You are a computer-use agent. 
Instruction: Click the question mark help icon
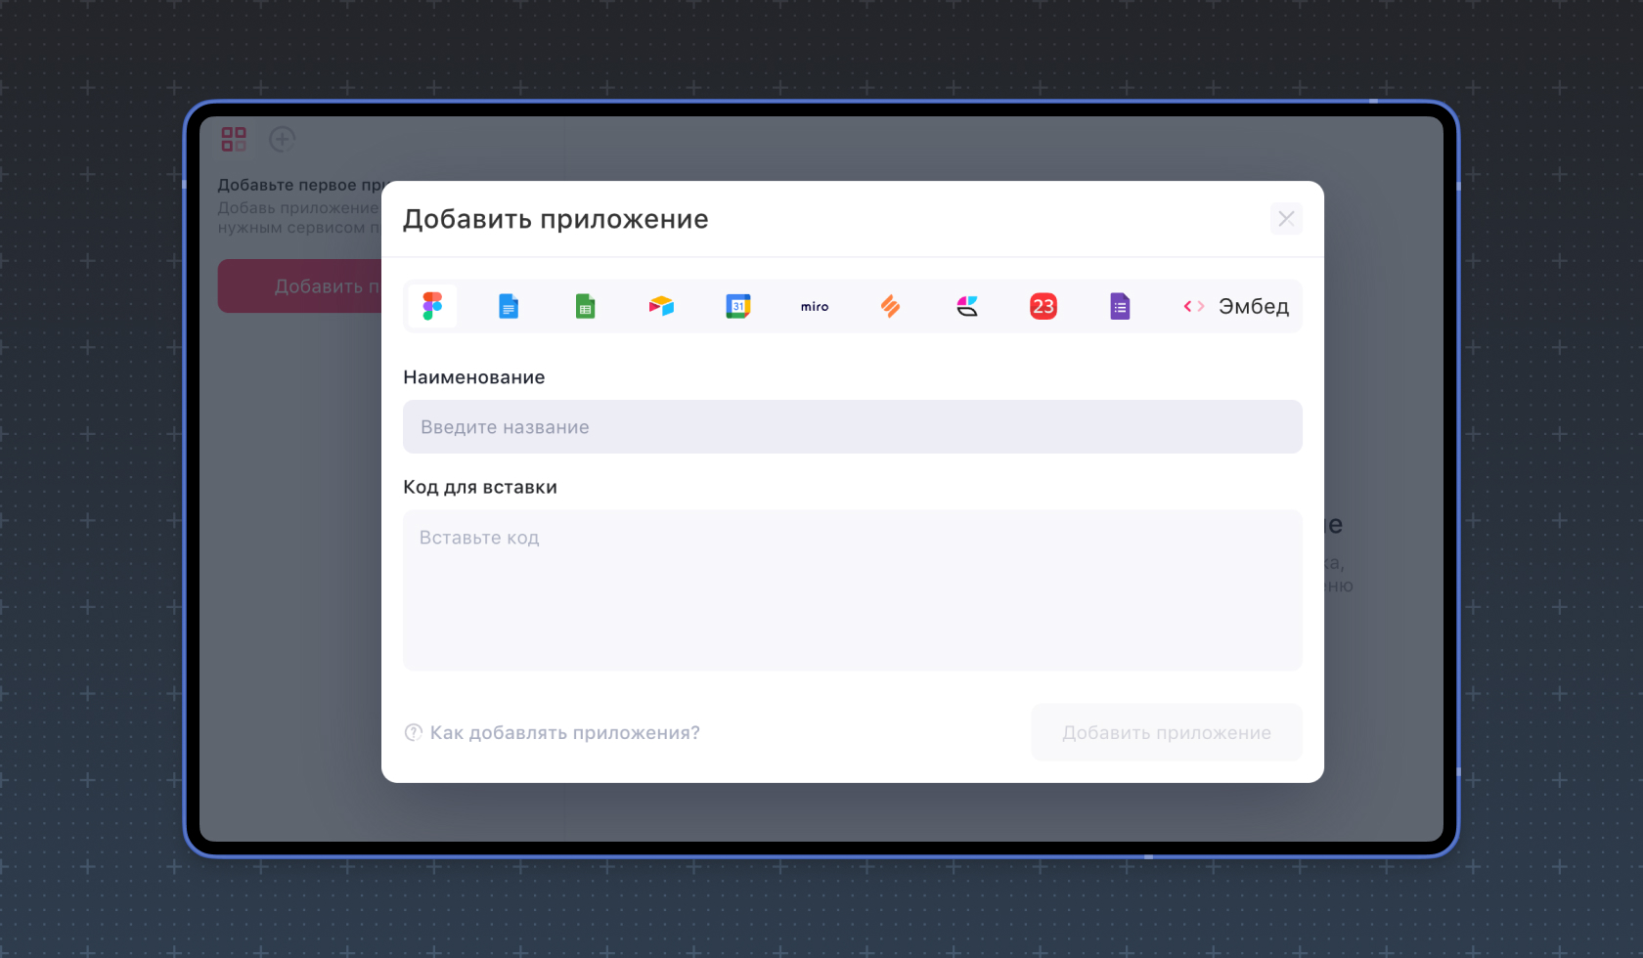(x=414, y=733)
